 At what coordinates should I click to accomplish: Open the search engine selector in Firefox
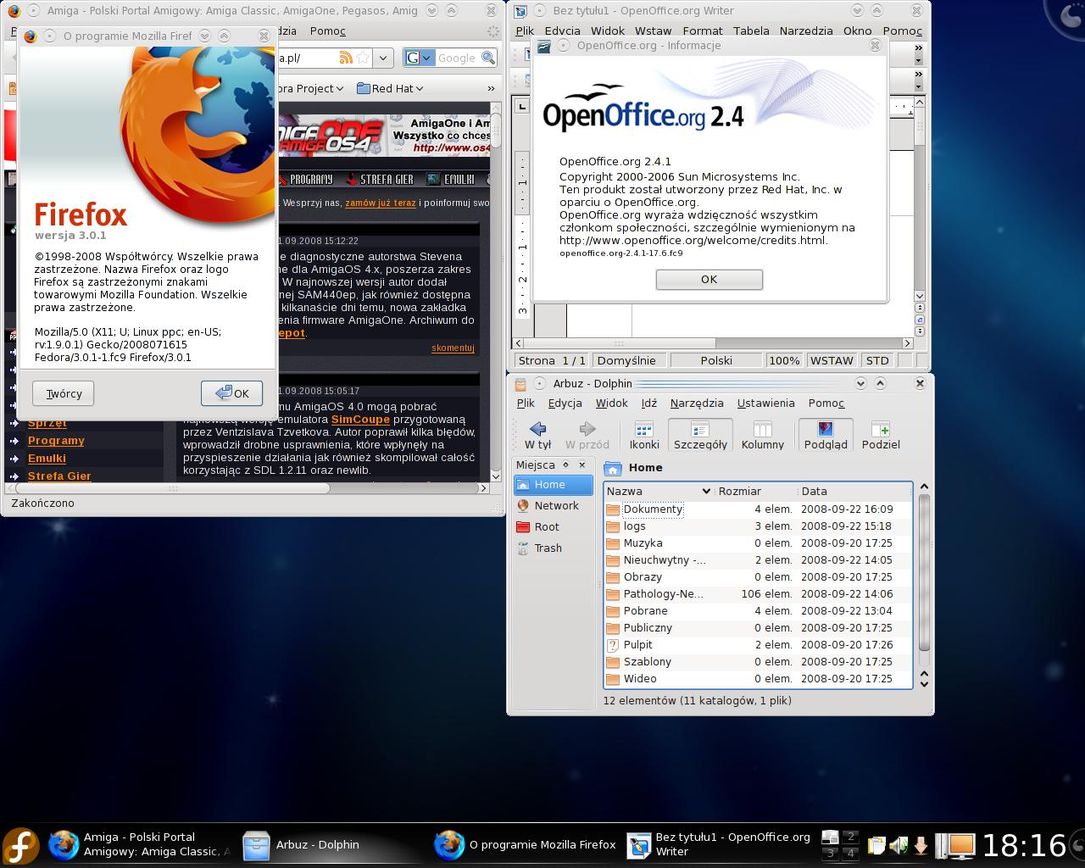click(x=420, y=58)
